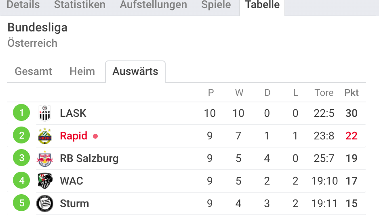Click the Tore column header
This screenshot has width=379, height=216.
pos(324,93)
